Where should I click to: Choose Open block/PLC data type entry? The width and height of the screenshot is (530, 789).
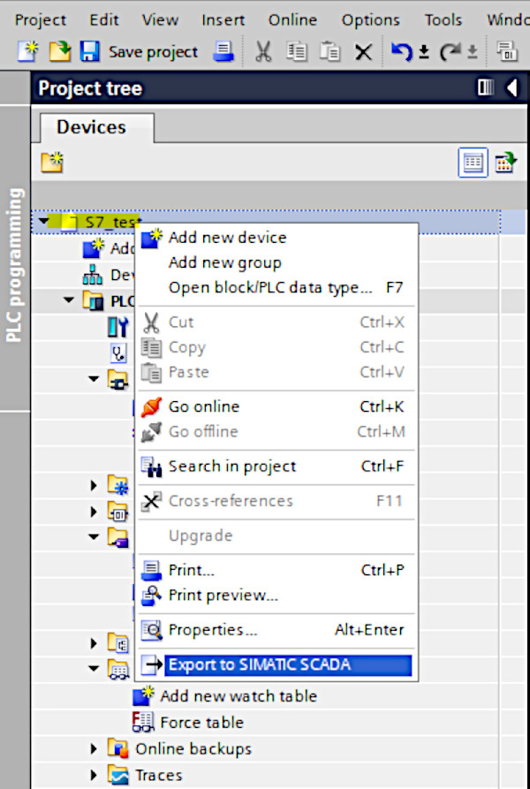(277, 287)
